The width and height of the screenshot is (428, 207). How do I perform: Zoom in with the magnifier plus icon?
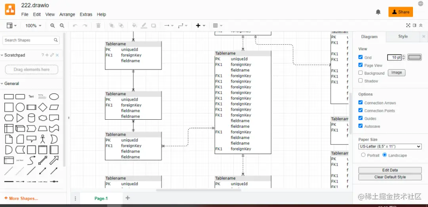coord(52,26)
